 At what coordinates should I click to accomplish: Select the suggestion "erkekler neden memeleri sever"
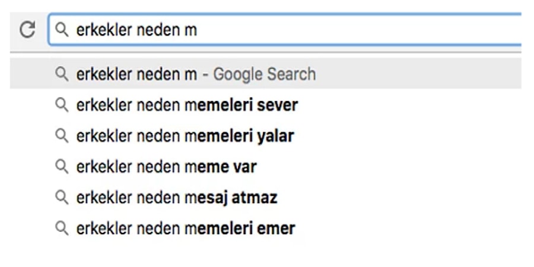pyautogui.click(x=187, y=106)
